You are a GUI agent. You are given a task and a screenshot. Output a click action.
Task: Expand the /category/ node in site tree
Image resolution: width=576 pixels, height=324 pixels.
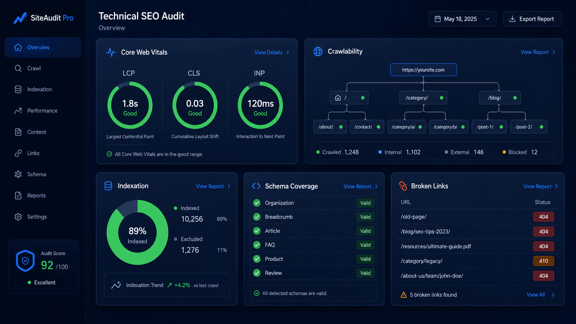pos(423,98)
